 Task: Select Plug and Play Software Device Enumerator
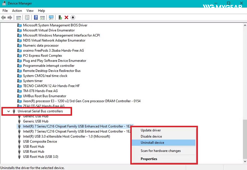55,61
